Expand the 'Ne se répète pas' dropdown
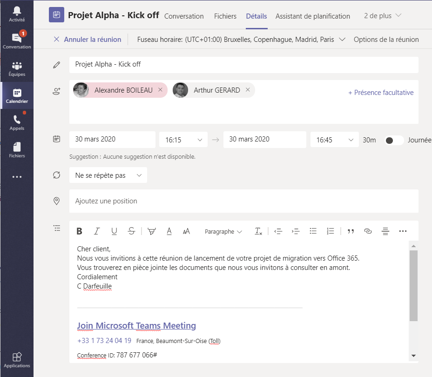This screenshot has height=377, width=432. (x=108, y=175)
